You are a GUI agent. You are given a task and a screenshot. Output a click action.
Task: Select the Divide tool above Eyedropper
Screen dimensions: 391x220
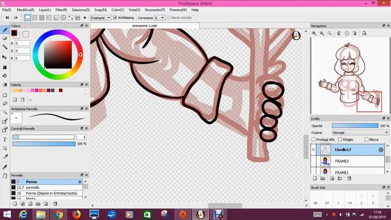pos(5,156)
